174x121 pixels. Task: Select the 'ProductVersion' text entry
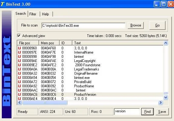(x=85, y=95)
